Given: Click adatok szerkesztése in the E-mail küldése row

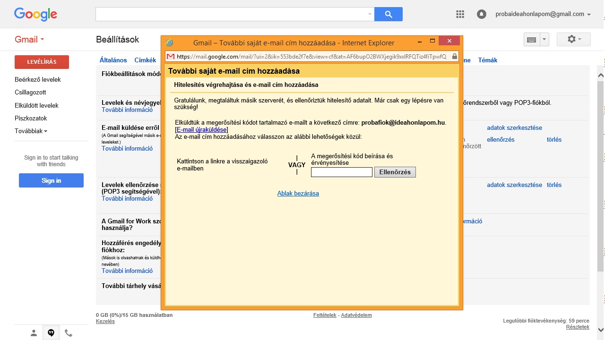Looking at the screenshot, I should (515, 127).
